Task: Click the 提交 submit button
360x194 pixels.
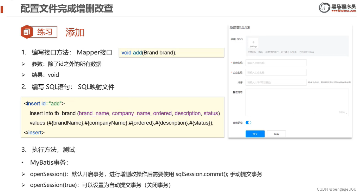Action: click(255, 134)
